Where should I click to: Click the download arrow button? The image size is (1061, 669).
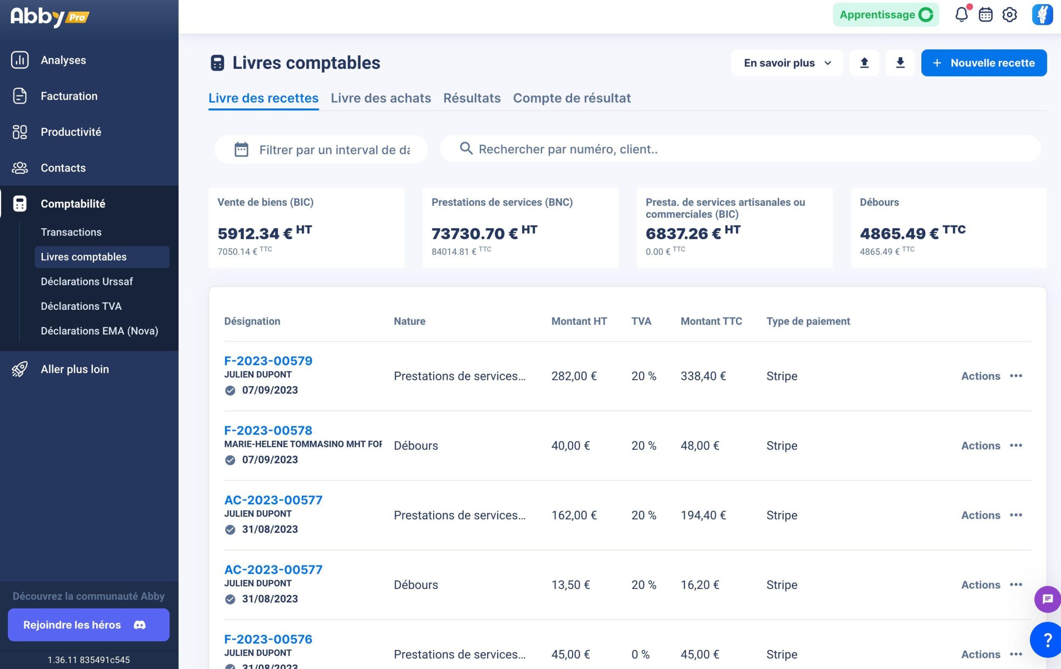click(900, 63)
